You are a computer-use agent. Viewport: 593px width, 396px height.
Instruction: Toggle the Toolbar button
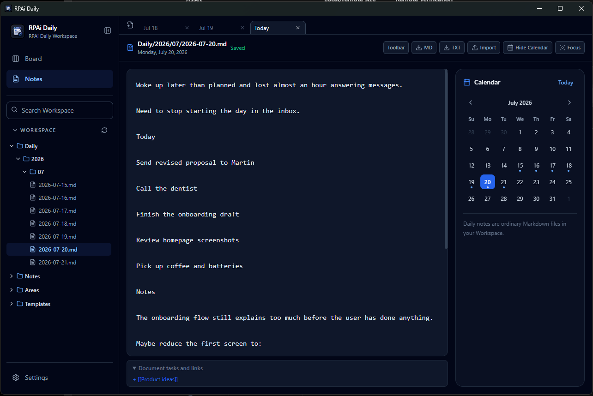pos(396,48)
